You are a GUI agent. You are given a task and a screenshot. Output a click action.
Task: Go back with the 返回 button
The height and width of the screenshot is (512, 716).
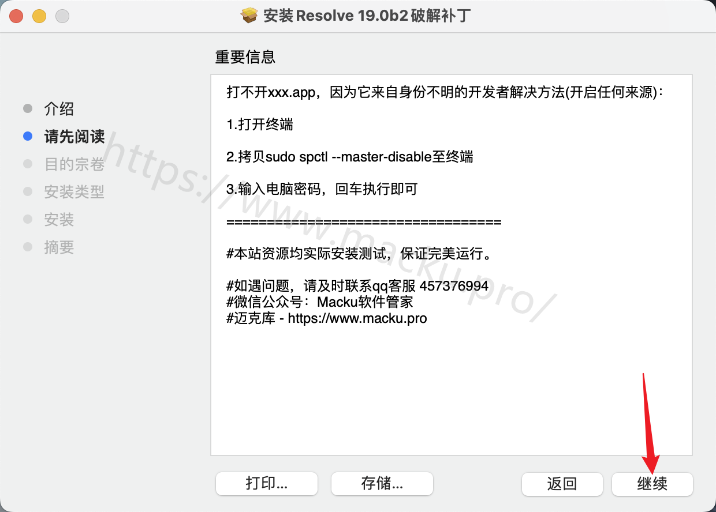click(562, 484)
